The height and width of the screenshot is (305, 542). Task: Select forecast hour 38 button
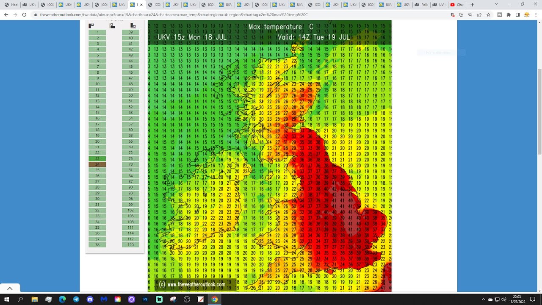coord(97,245)
